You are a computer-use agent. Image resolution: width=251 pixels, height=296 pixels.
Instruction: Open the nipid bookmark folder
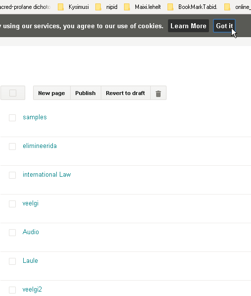point(106,7)
